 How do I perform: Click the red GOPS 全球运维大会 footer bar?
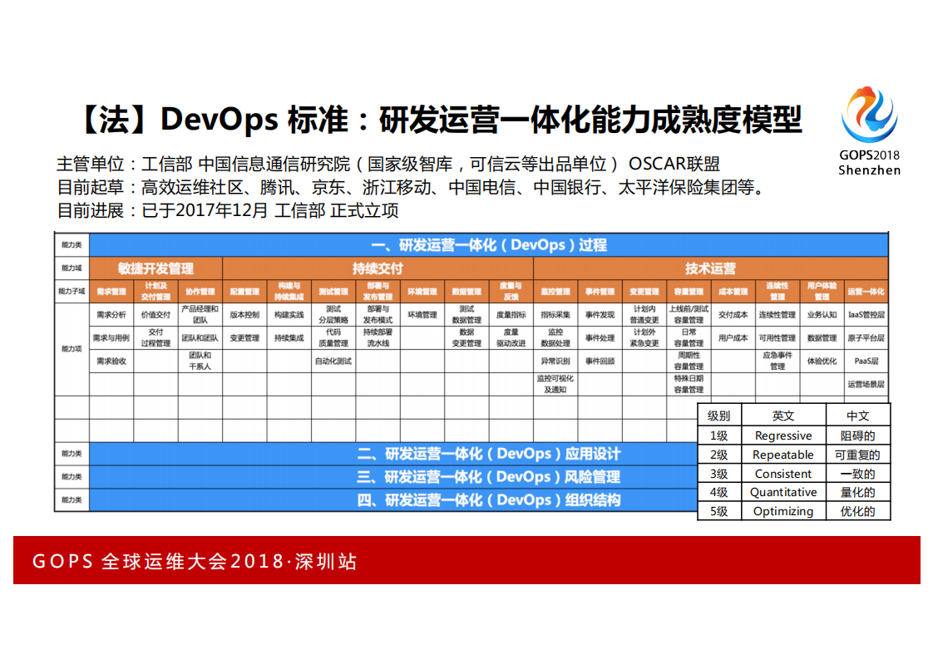(466, 562)
